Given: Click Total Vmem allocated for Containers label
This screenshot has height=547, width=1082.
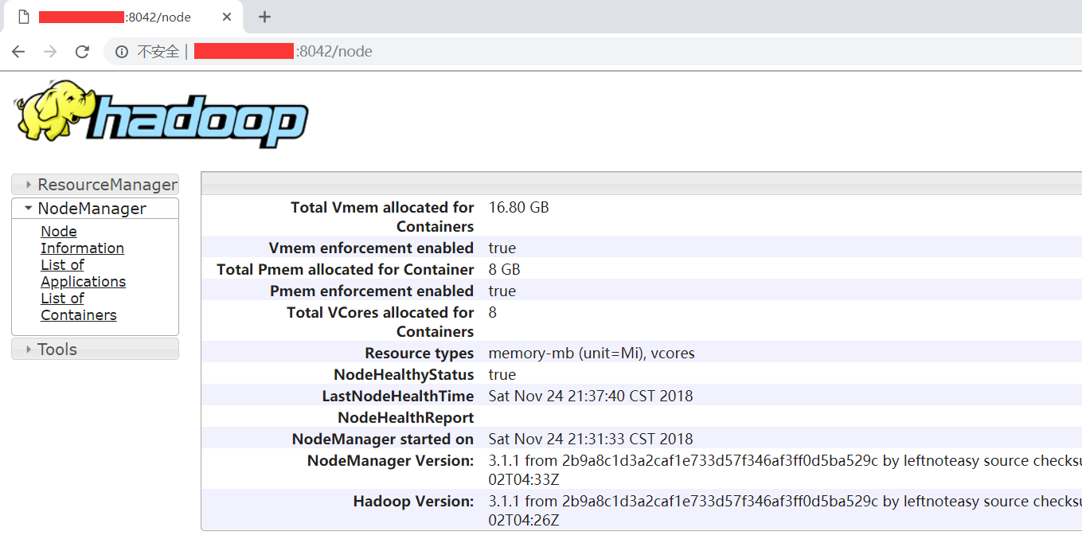Looking at the screenshot, I should coord(382,217).
